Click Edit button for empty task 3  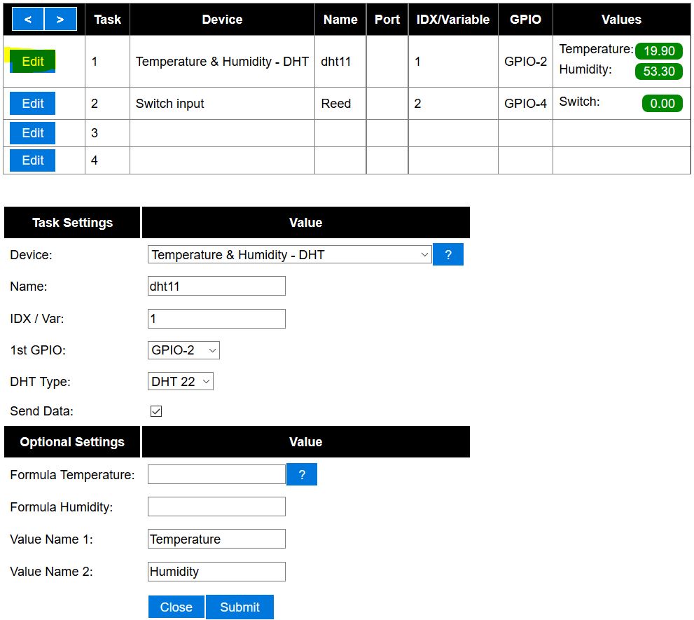tap(33, 133)
